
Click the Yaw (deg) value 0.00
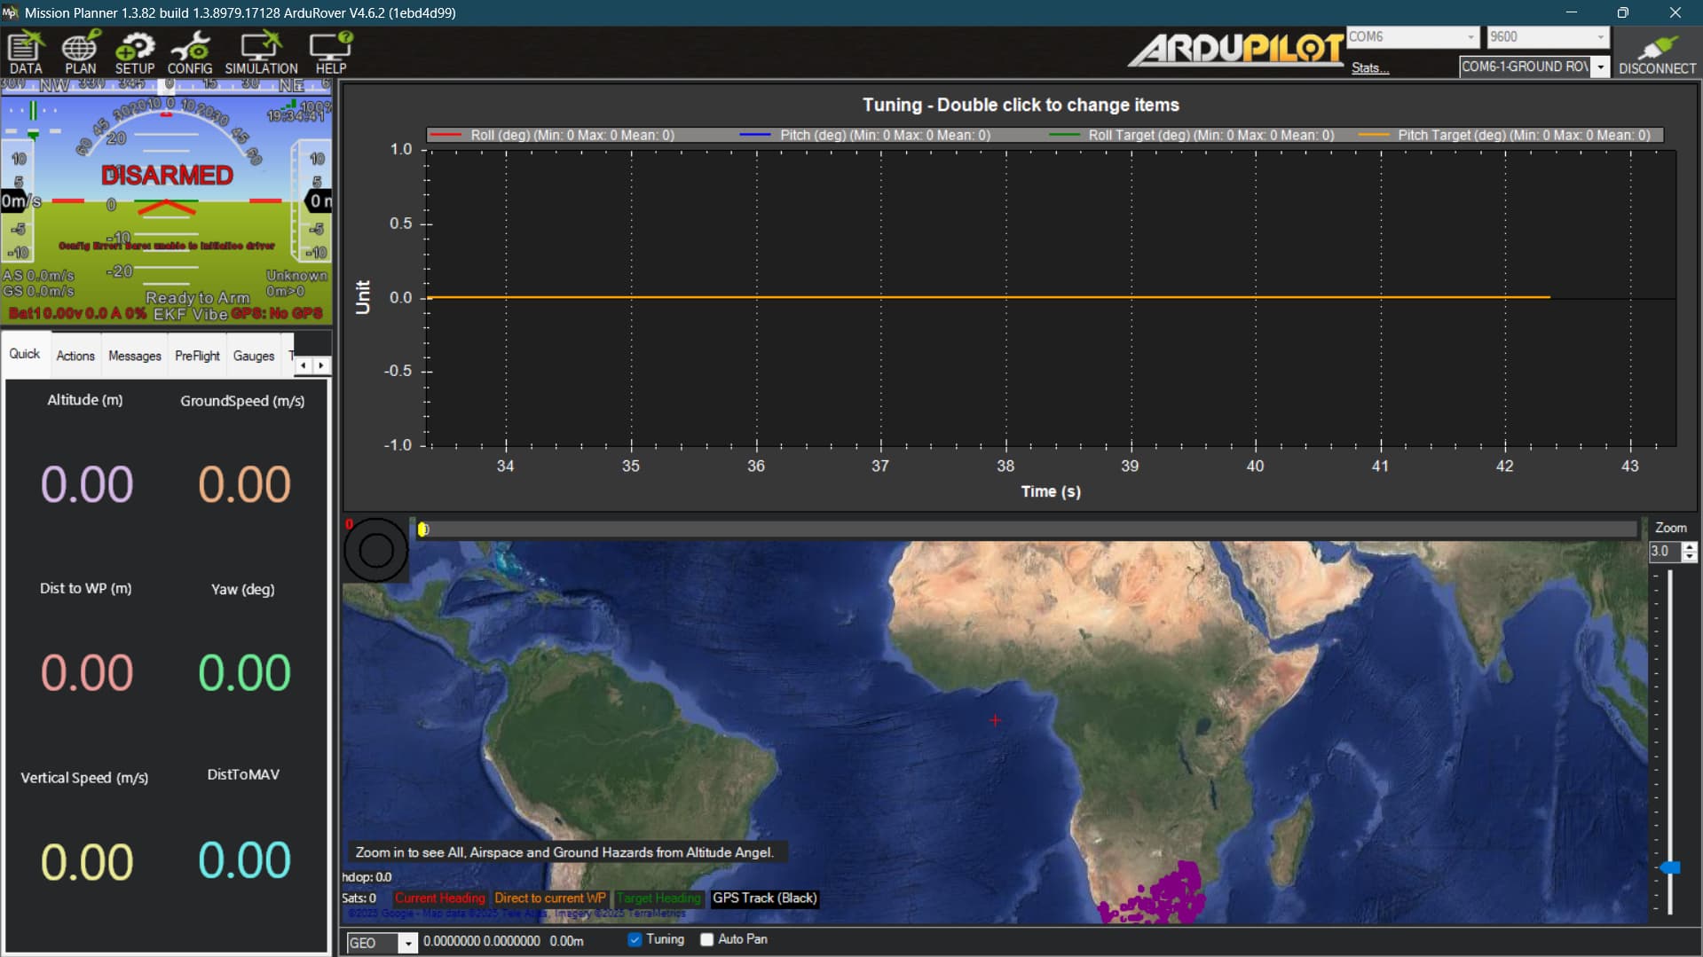coord(244,673)
